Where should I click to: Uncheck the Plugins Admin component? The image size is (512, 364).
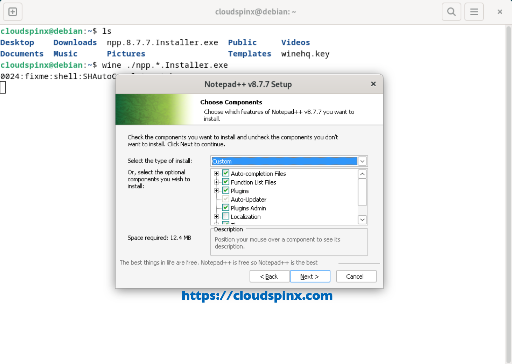coord(225,207)
